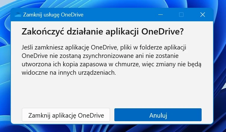This screenshot has height=132, width=226.
Task: Click the greyed-out maximize button
Action: [181, 15]
